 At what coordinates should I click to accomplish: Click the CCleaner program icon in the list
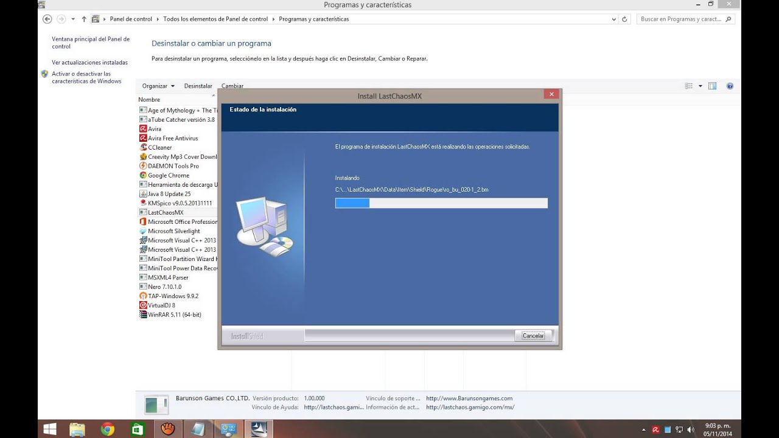142,147
